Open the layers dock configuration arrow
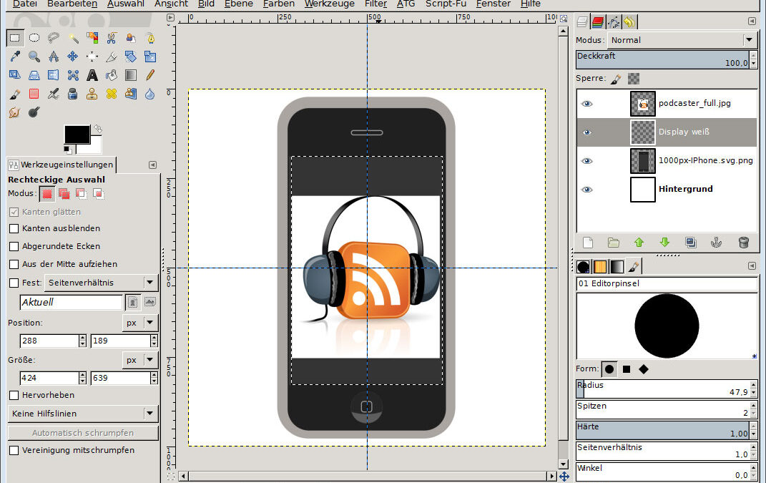Screen dimensions: 766x483 pos(752,21)
